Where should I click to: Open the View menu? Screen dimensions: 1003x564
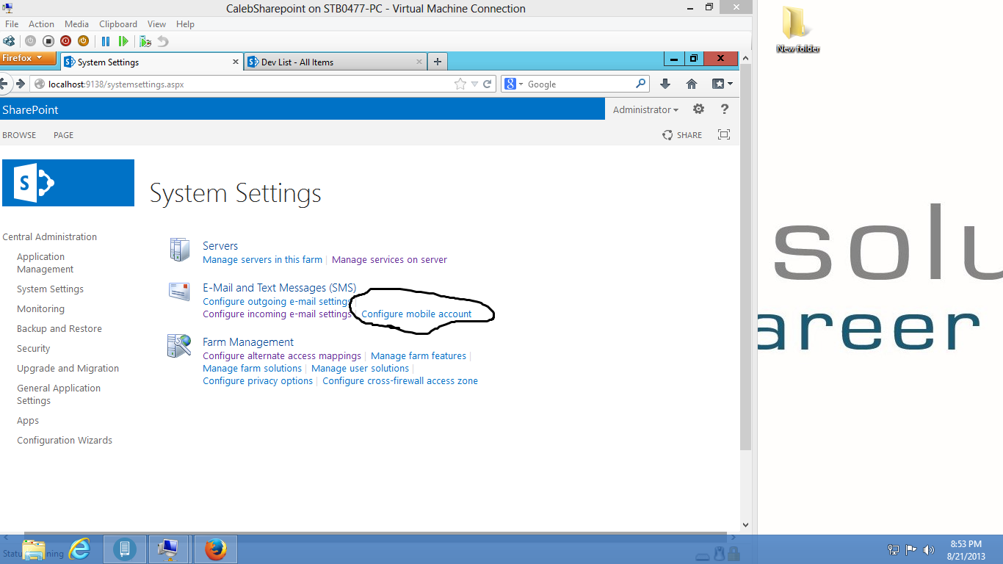click(x=156, y=24)
